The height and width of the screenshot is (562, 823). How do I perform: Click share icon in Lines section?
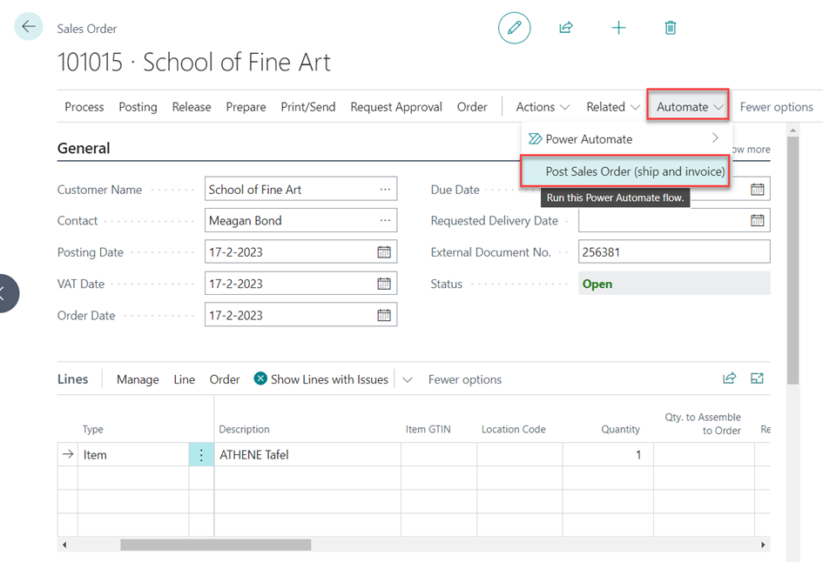[730, 378]
